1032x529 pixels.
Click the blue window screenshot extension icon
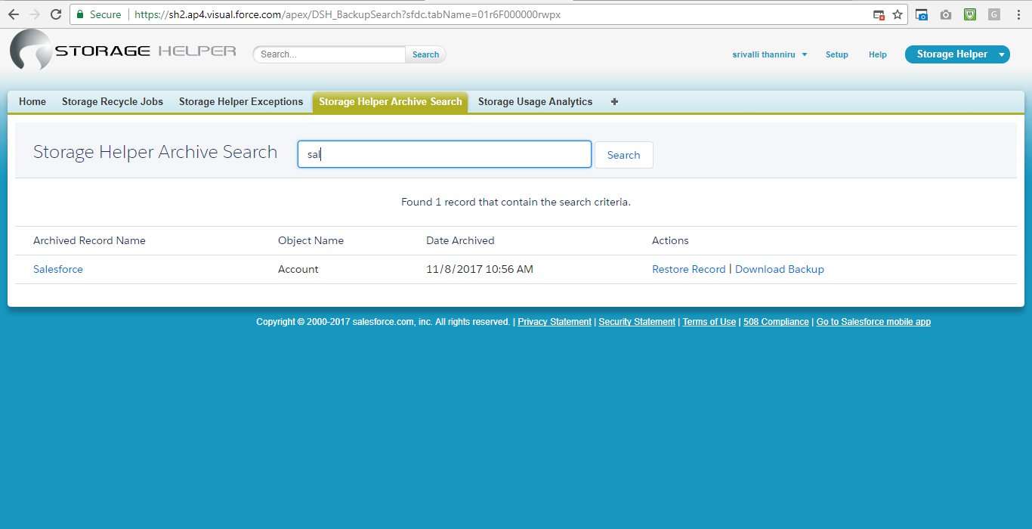tap(922, 14)
